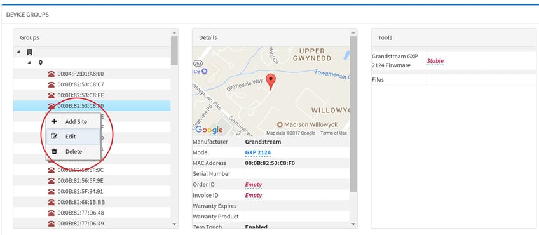Click the Google logo on the map
Image resolution: width=539 pixels, height=235 pixels.
(x=209, y=130)
